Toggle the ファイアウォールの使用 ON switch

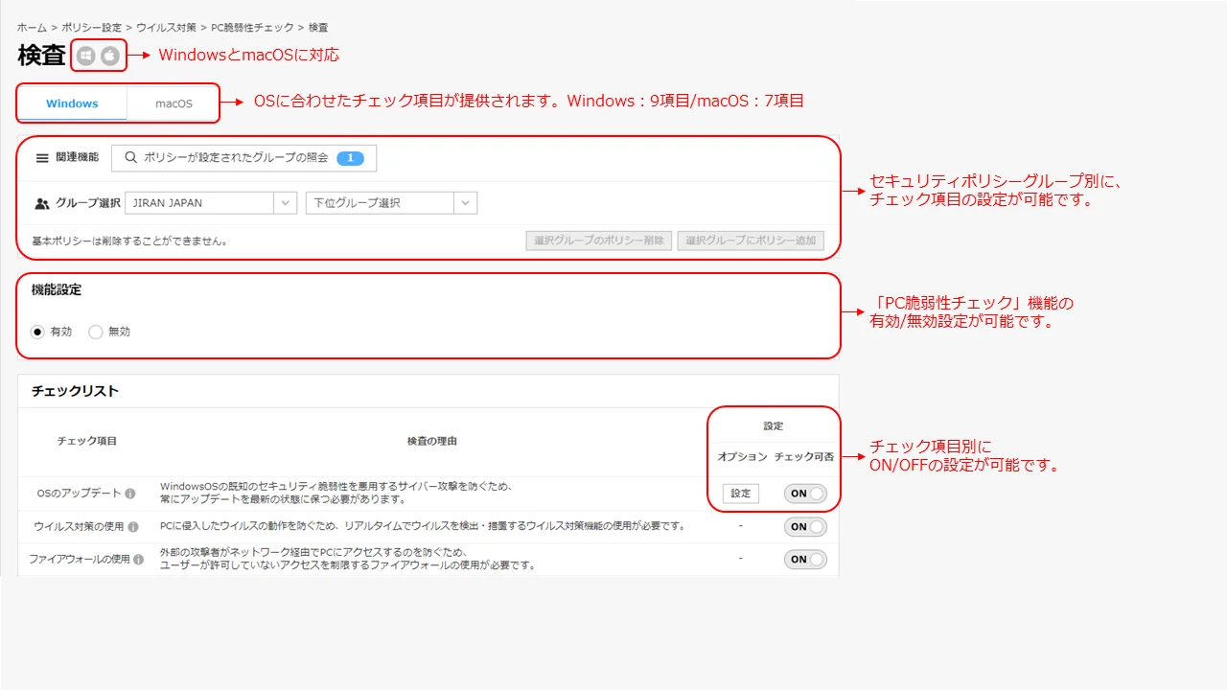(x=805, y=560)
